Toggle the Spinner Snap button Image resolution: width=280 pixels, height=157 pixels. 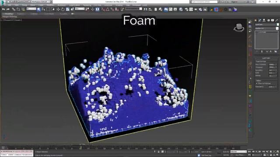117,9
